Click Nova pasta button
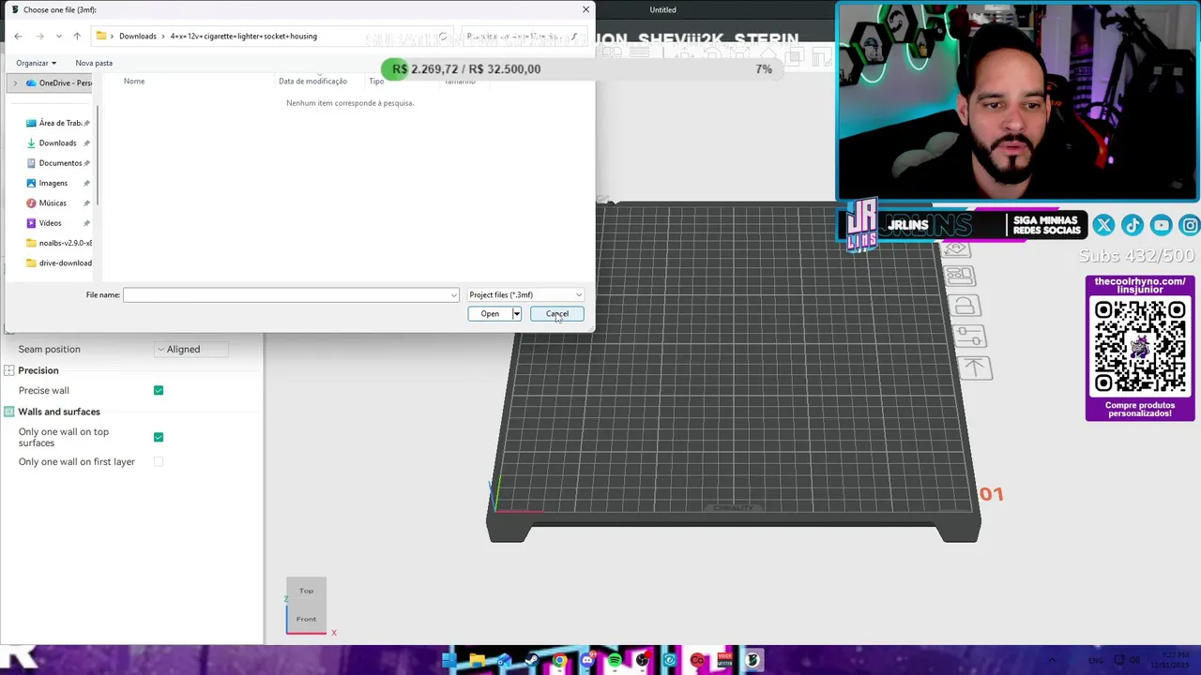 coord(94,63)
